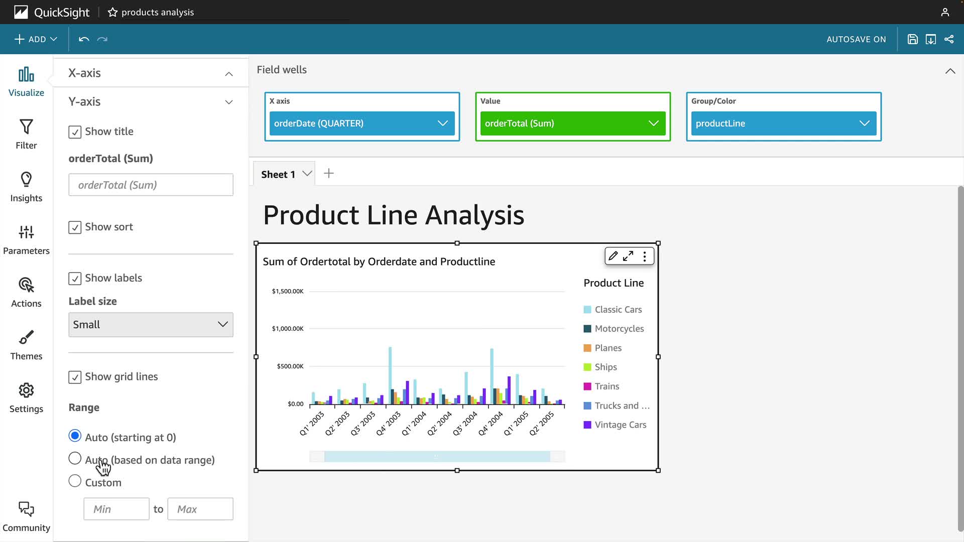964x542 pixels.
Task: Open the Filter pane icon
Action: (x=26, y=127)
